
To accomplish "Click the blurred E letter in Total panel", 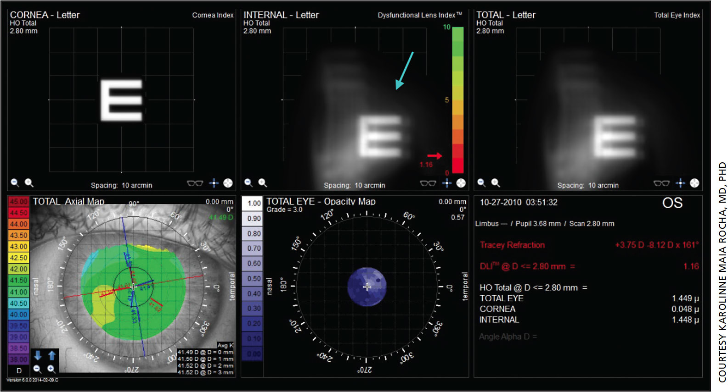I will [x=615, y=136].
